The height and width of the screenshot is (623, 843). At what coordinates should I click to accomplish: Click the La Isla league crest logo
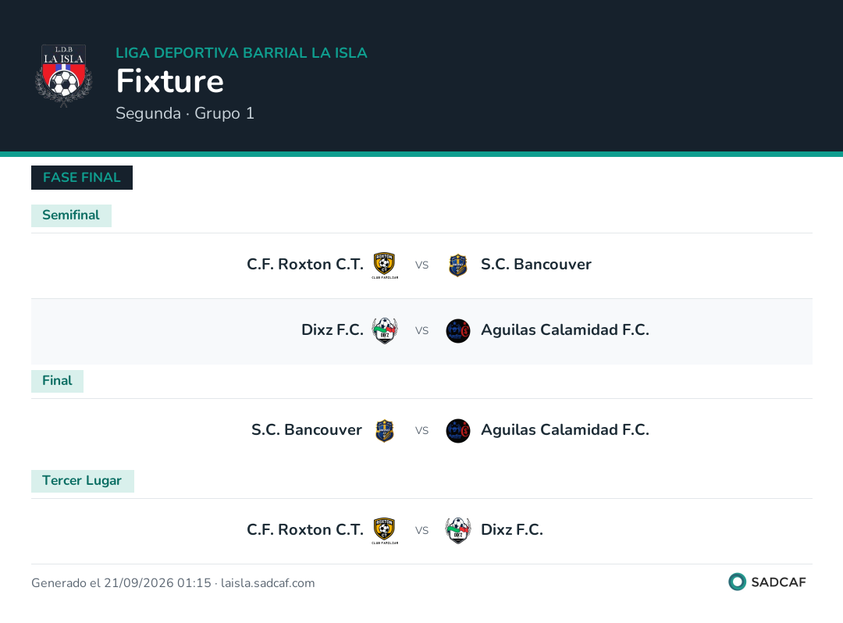coord(64,76)
